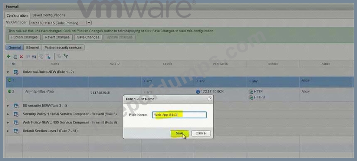Click the grayed merge section icon in toolbar

(x=41, y=56)
